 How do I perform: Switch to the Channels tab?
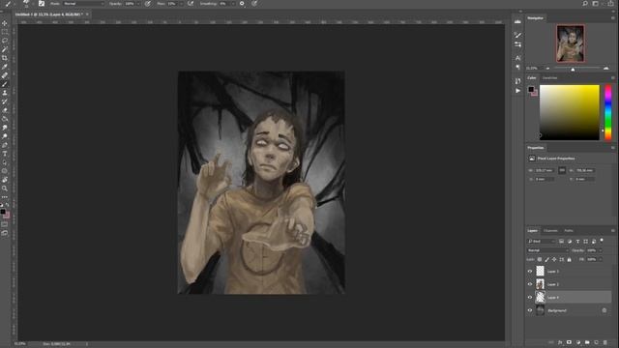tap(550, 231)
